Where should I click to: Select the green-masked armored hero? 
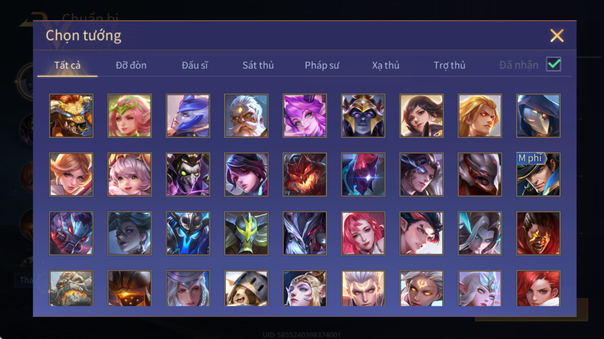click(246, 233)
